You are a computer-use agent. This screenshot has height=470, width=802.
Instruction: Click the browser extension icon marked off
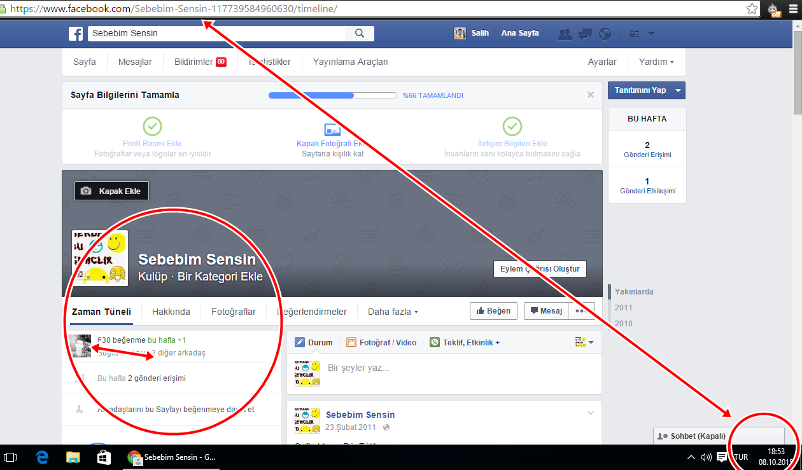point(774,10)
